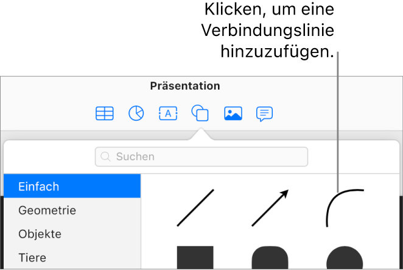This screenshot has height=270, width=403.
Task: Add a comment with speech bubble icon
Action: coord(264,113)
